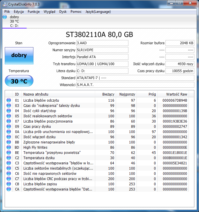Screen dimensions: 199x212
Task: Click status orb for attribute 01 Liczba błędów odczytu
Action: tap(9, 100)
